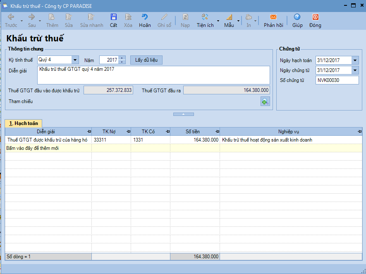Pin the Diễn giải column
The height and width of the screenshot is (274, 366).
point(89,132)
